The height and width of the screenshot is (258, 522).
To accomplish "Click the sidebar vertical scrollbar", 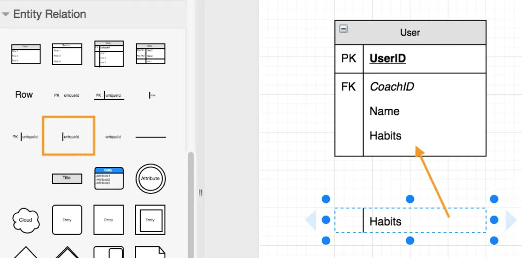I will (x=192, y=204).
